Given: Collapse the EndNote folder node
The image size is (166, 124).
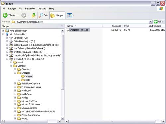Looking at the screenshot, I should point(15,73).
